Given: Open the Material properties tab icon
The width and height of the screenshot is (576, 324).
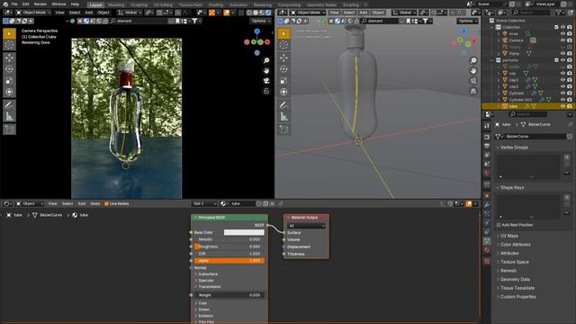Looking at the screenshot, I should [x=487, y=250].
